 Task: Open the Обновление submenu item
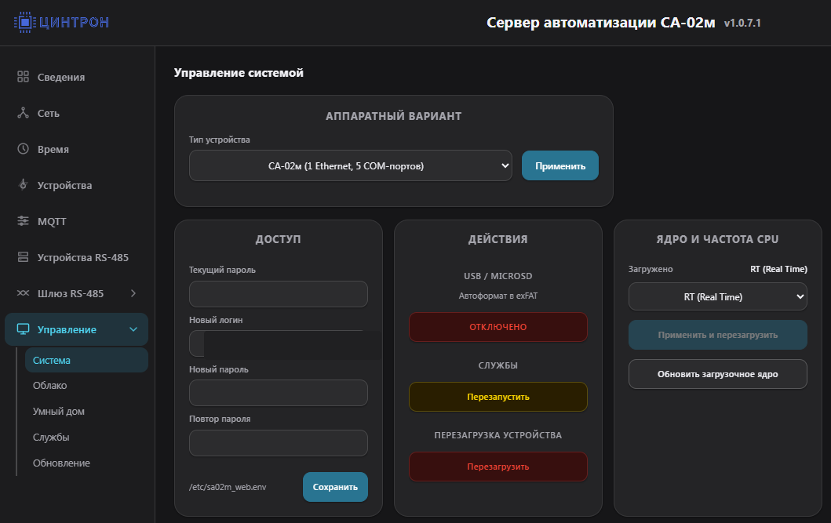[61, 463]
